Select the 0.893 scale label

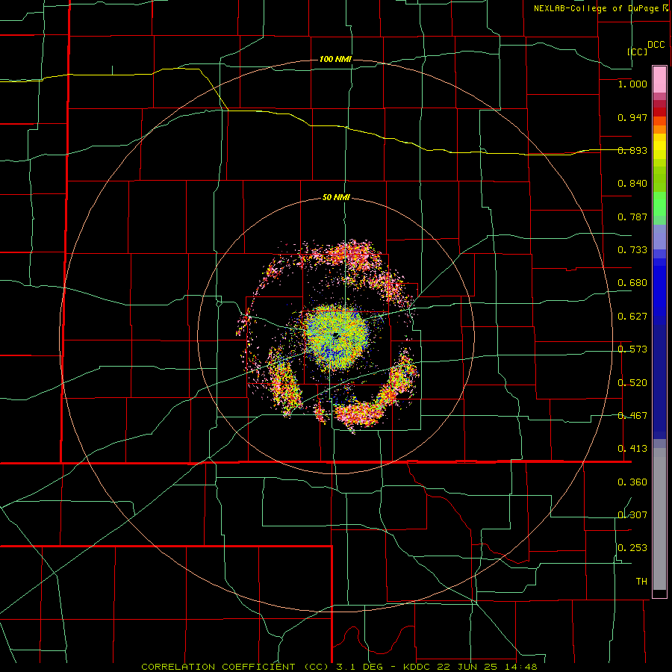coord(632,150)
